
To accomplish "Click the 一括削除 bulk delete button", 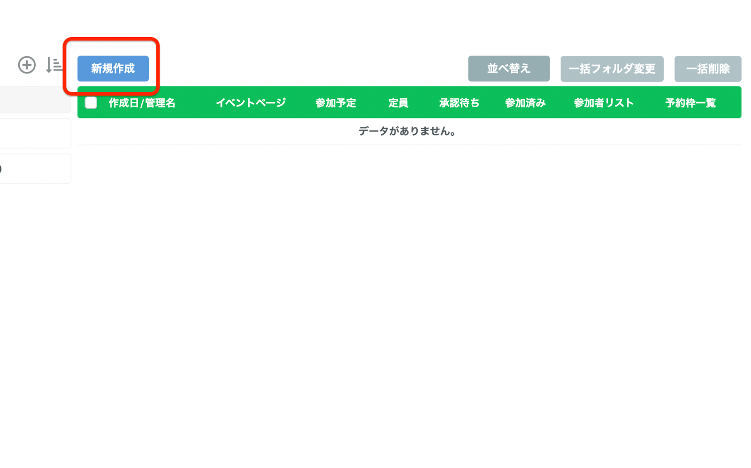I will pos(707,69).
